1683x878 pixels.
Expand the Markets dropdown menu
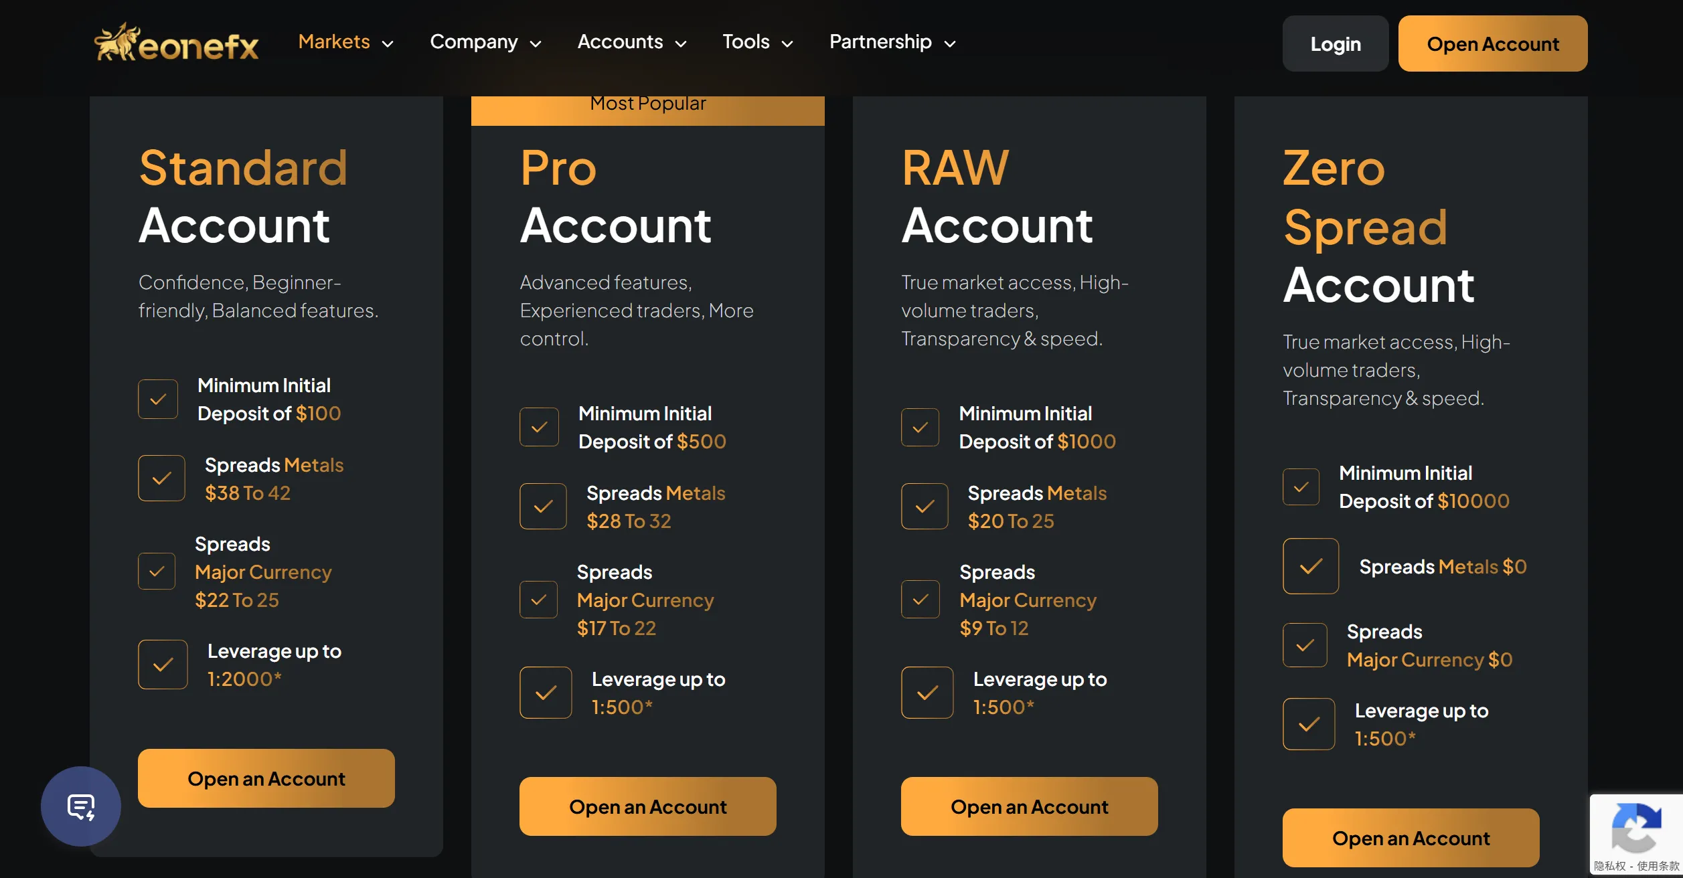[346, 42]
